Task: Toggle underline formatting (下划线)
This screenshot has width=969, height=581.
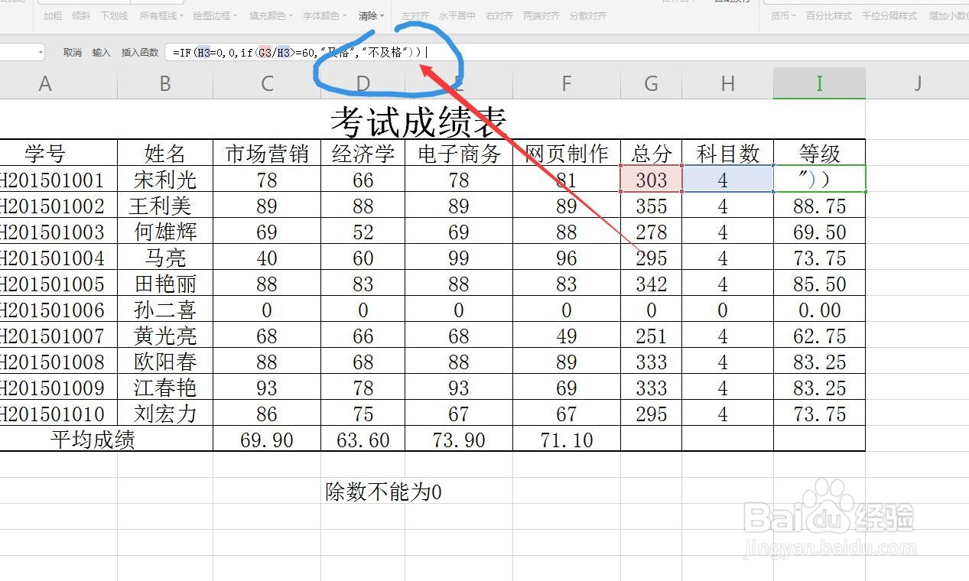Action: tap(113, 15)
